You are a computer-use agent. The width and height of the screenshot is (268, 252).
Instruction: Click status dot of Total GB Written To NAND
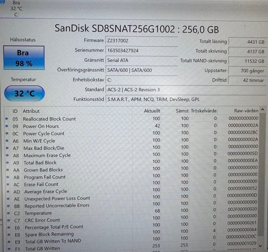[x=9, y=242]
